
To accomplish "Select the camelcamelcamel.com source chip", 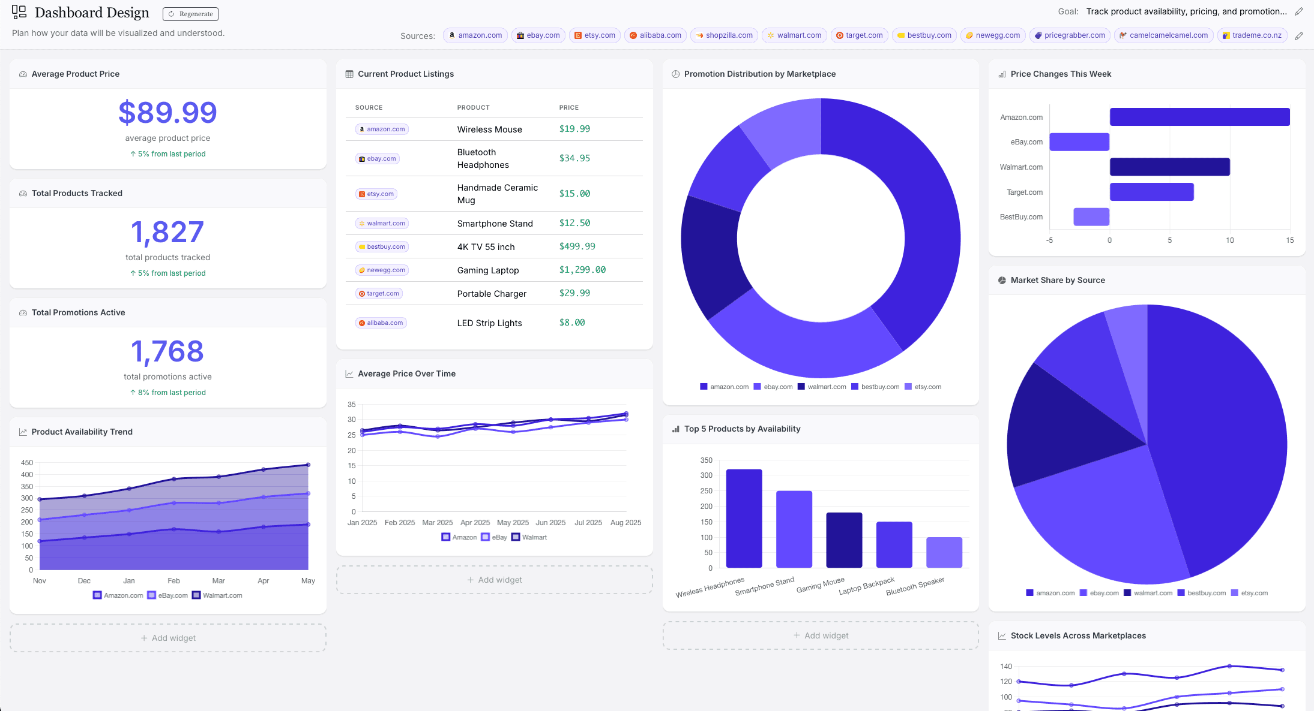I will [1163, 35].
